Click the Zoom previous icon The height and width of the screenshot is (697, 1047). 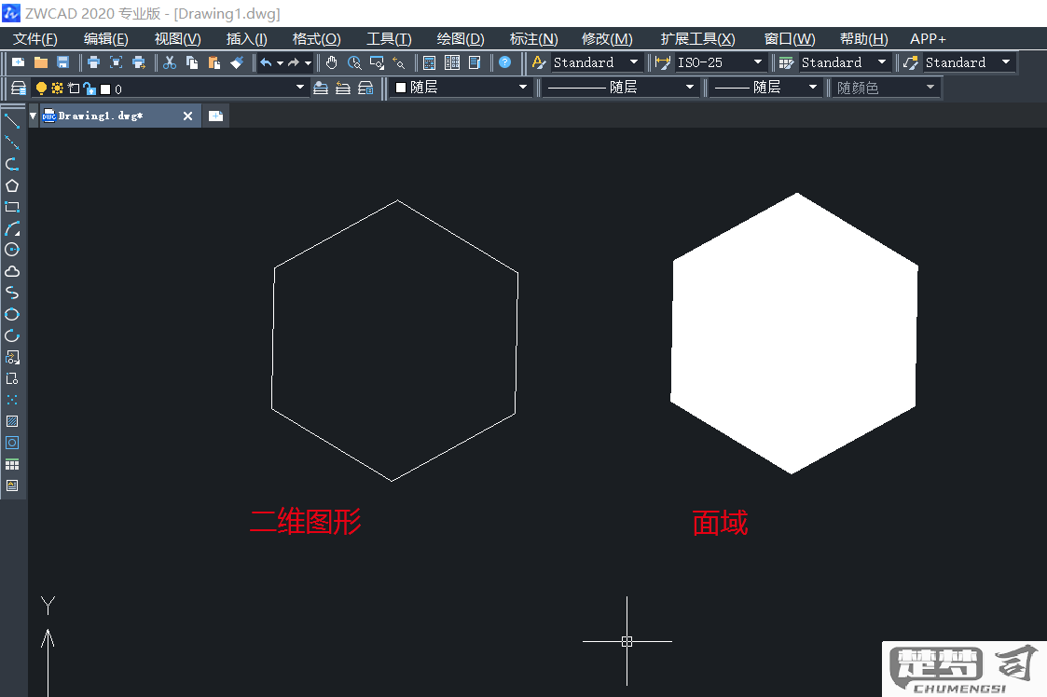(399, 62)
